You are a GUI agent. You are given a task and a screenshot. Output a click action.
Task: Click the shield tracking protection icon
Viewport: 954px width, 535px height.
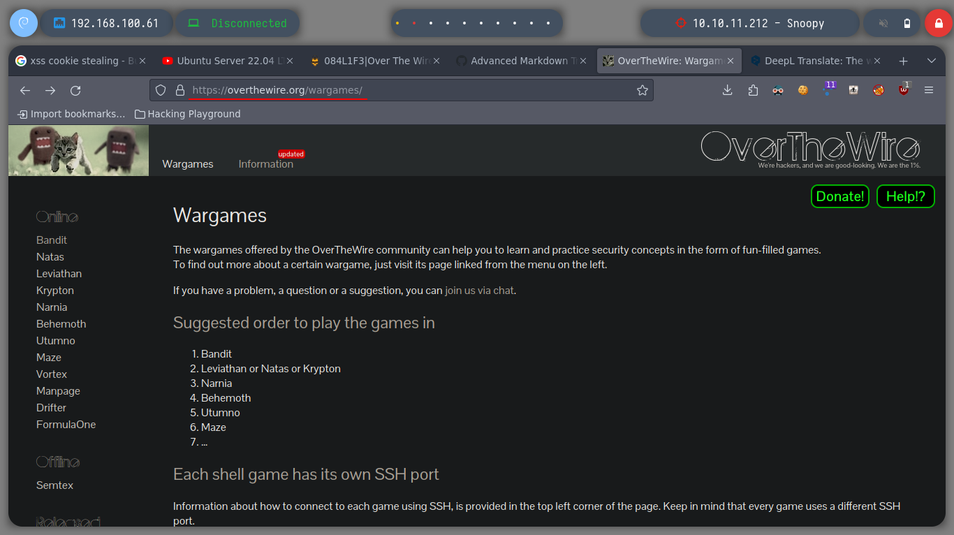[161, 90]
